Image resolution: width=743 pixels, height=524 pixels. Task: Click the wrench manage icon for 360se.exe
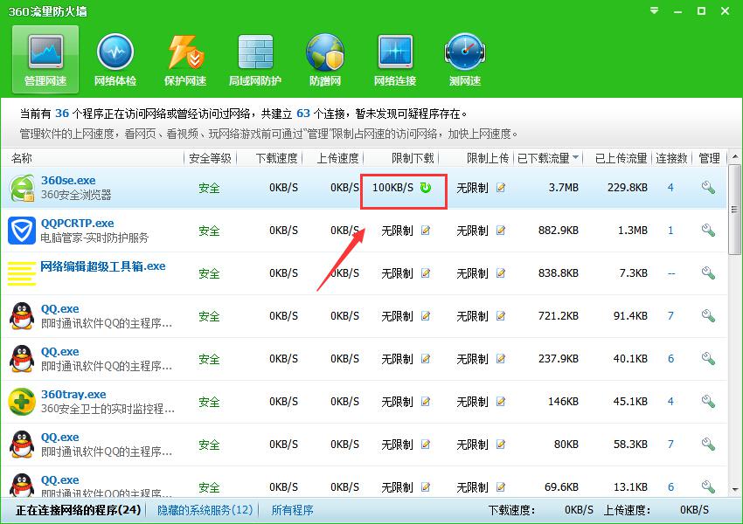tap(708, 188)
